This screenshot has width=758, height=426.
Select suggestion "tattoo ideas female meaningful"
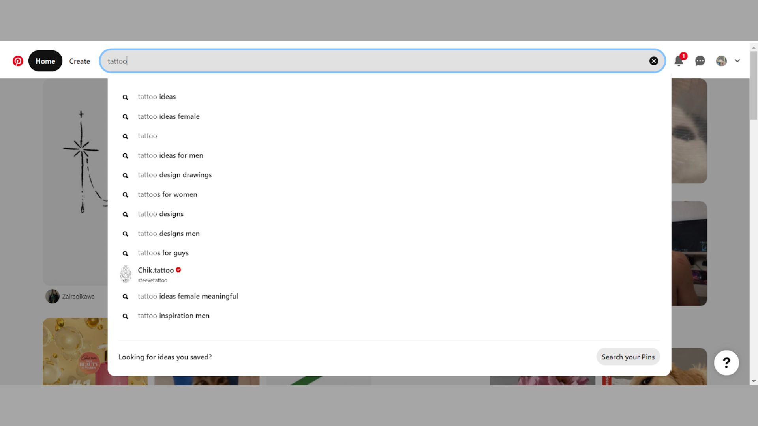pyautogui.click(x=188, y=296)
